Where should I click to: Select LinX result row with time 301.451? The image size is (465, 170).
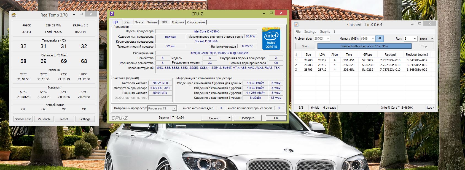[364, 60]
